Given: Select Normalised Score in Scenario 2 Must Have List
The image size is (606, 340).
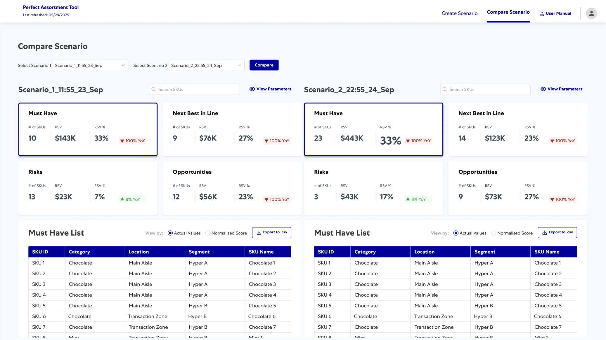Looking at the screenshot, I should click(x=493, y=233).
